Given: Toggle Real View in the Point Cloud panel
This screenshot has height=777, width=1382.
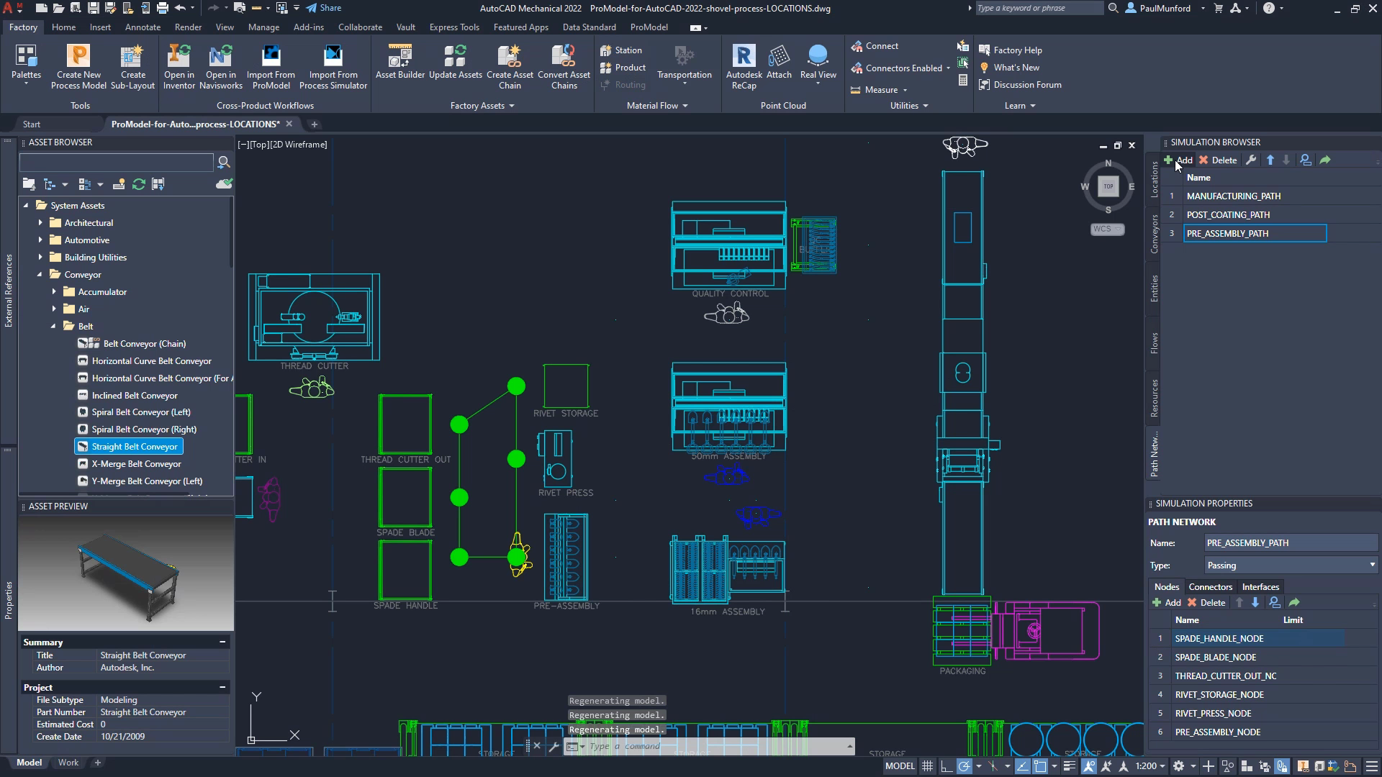Looking at the screenshot, I should click(x=818, y=63).
